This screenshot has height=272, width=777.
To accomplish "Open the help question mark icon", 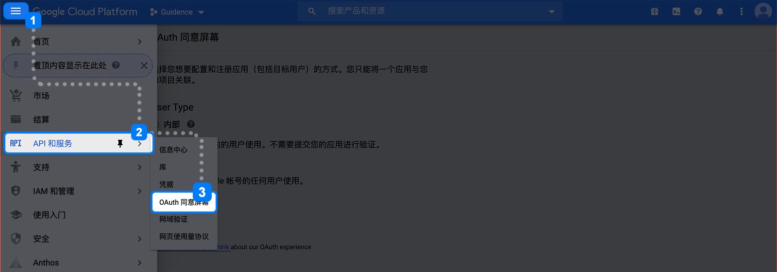I will coord(698,12).
